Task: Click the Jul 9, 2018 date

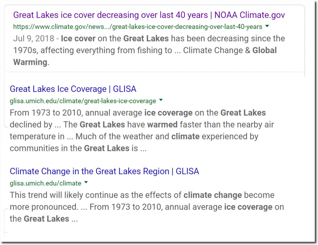Action: coord(34,39)
